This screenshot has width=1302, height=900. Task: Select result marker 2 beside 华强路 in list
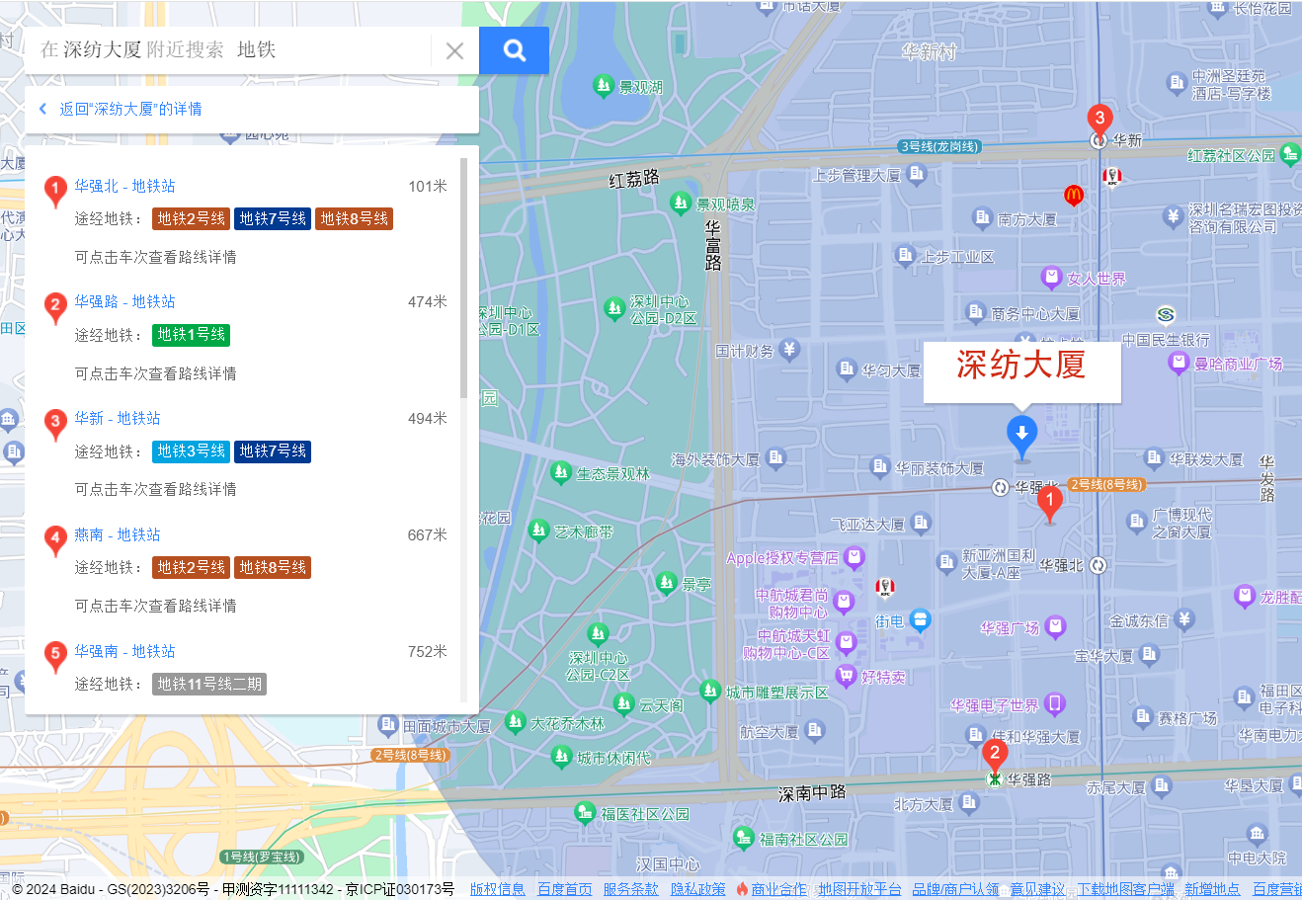tap(55, 307)
